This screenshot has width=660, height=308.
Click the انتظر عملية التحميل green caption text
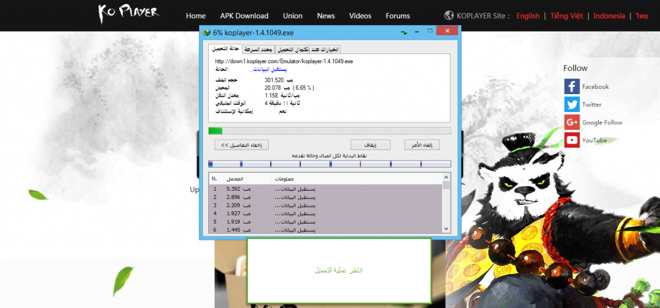coord(339,270)
